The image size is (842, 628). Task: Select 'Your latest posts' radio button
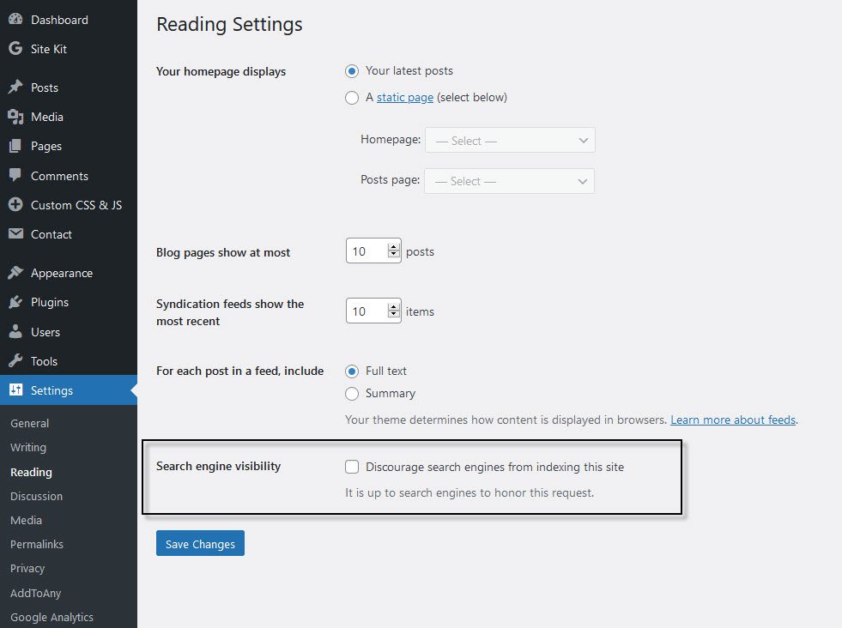352,71
